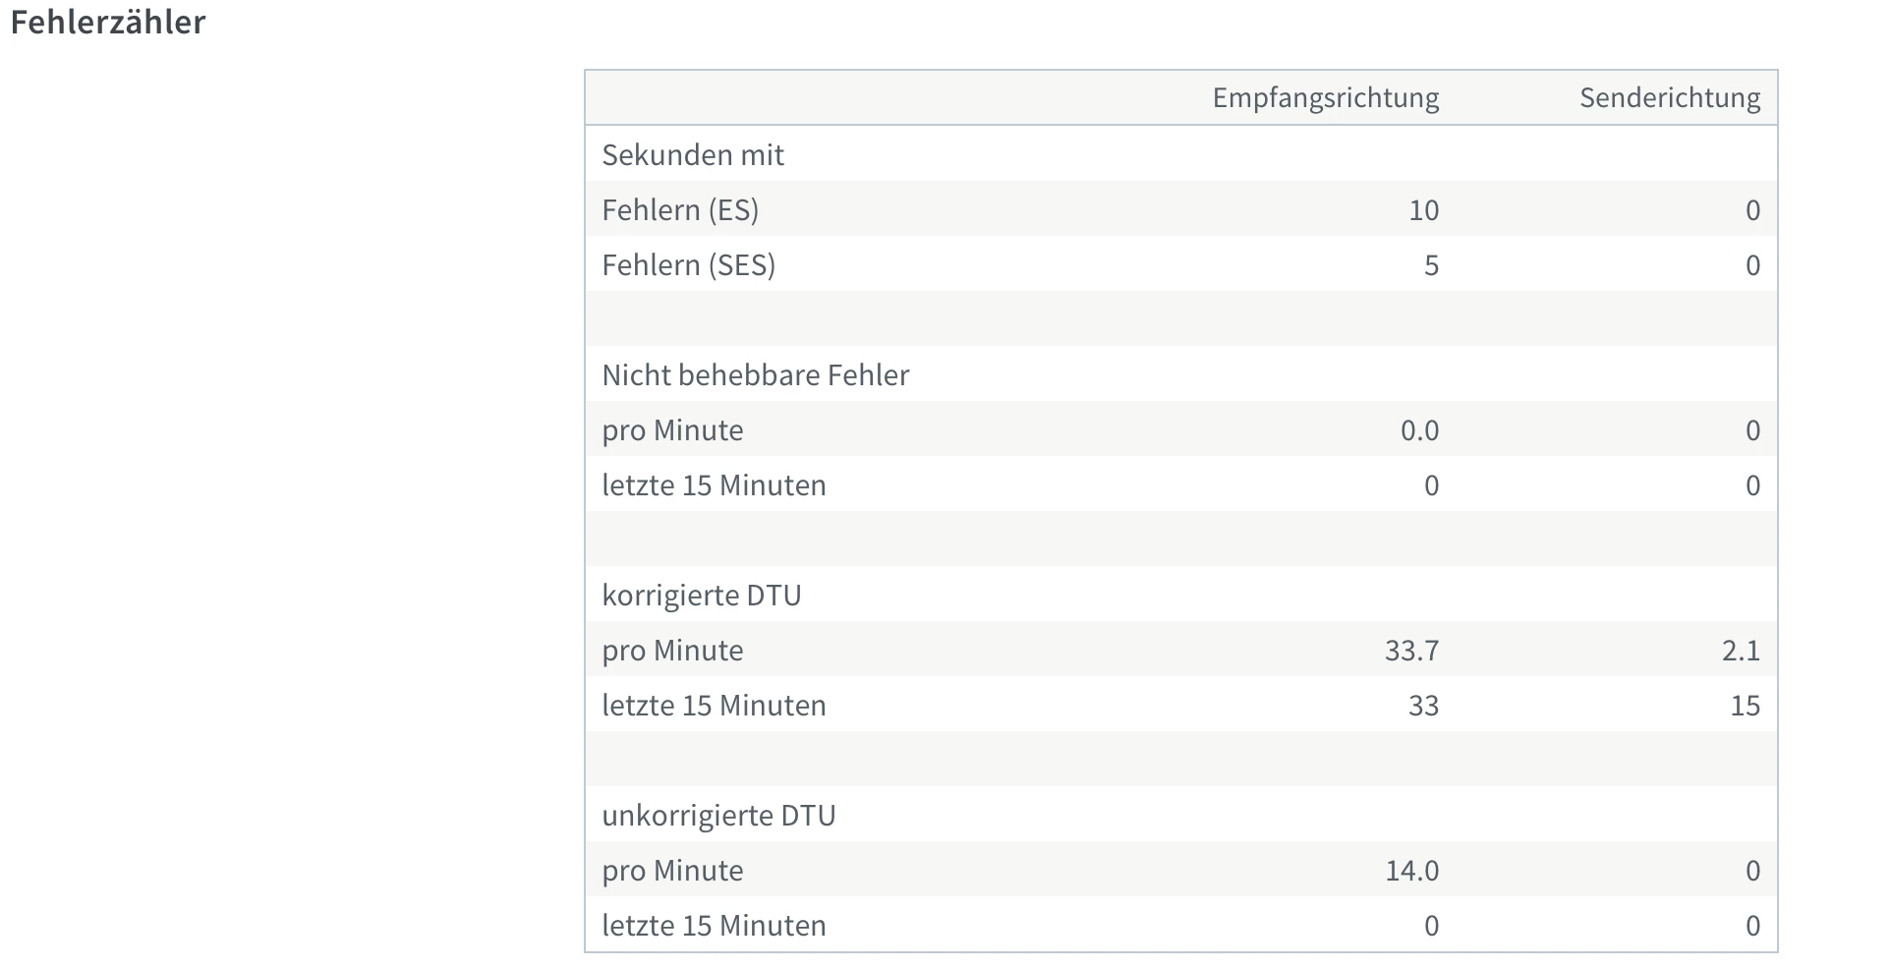1891x969 pixels.
Task: Click pro Minute under korrigierte DTU
Action: coord(672,650)
